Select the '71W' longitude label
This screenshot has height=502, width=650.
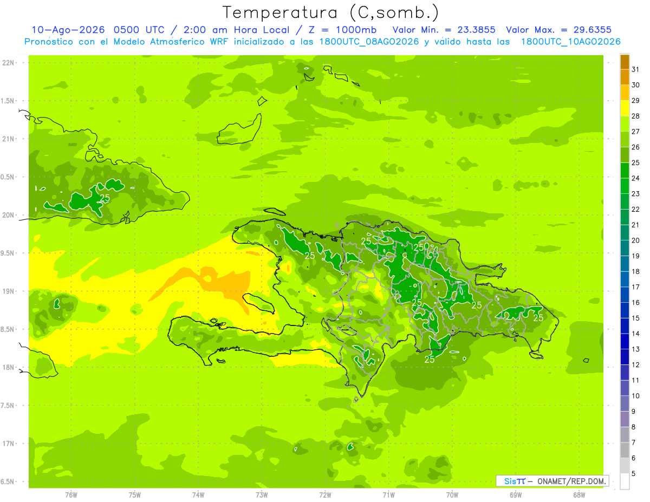coord(388,495)
